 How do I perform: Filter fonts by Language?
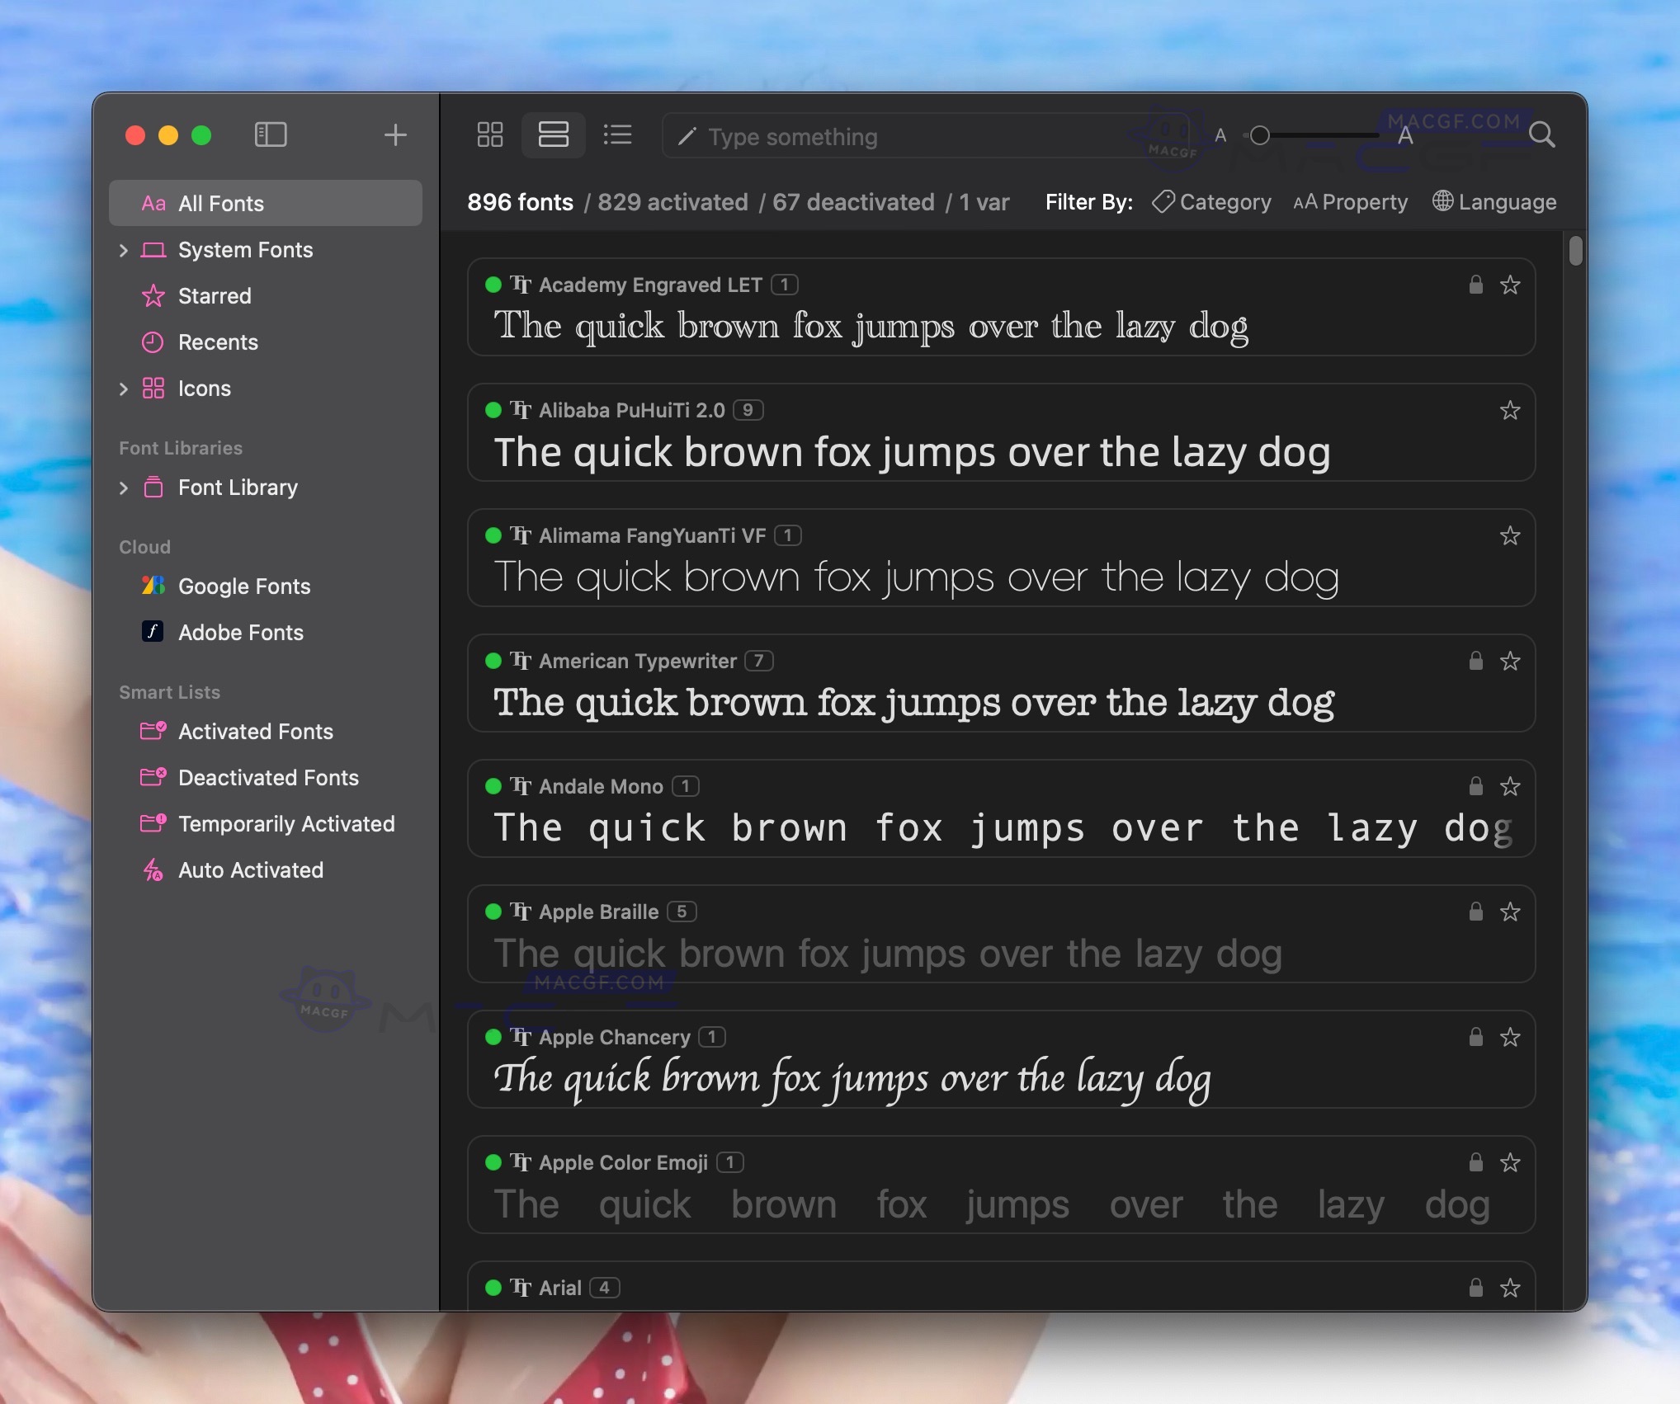click(1494, 202)
